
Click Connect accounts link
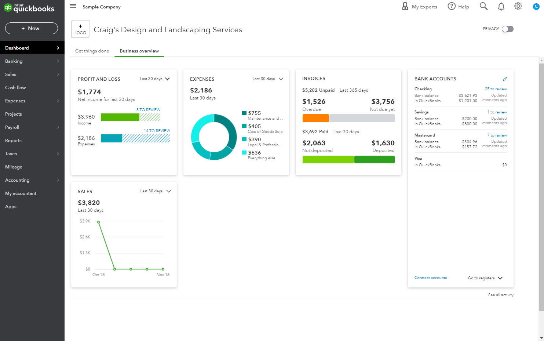point(431,278)
